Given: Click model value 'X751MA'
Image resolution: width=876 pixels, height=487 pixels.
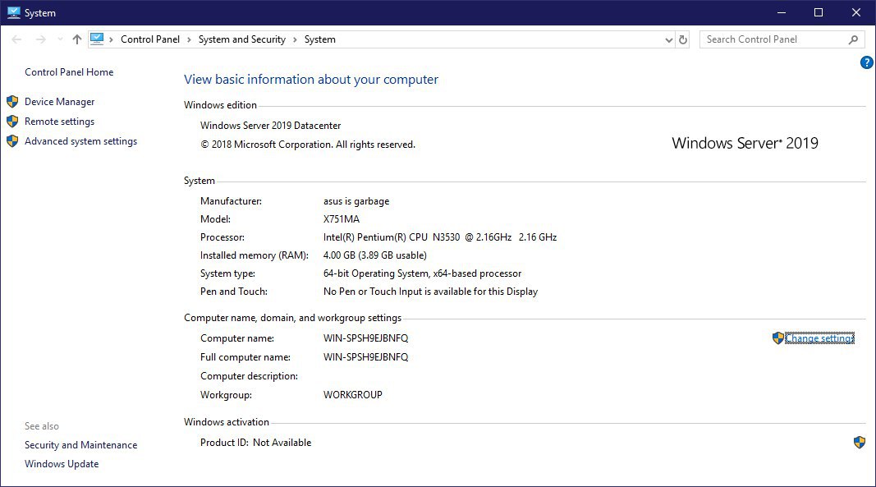Looking at the screenshot, I should click(x=342, y=219).
